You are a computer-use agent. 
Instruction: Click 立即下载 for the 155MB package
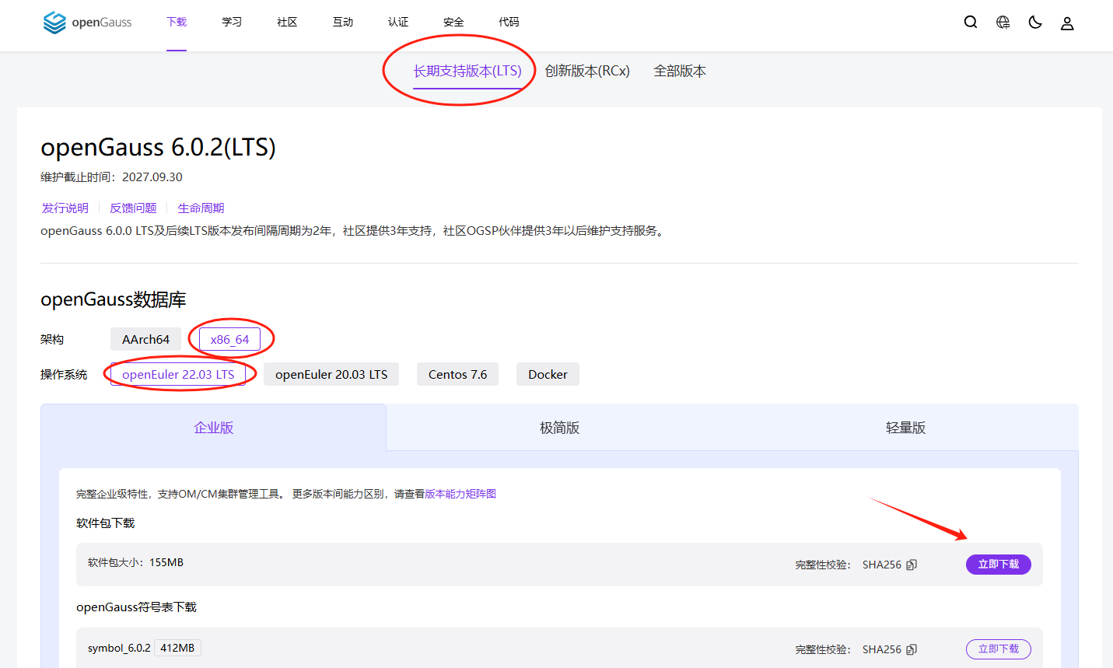tap(999, 565)
